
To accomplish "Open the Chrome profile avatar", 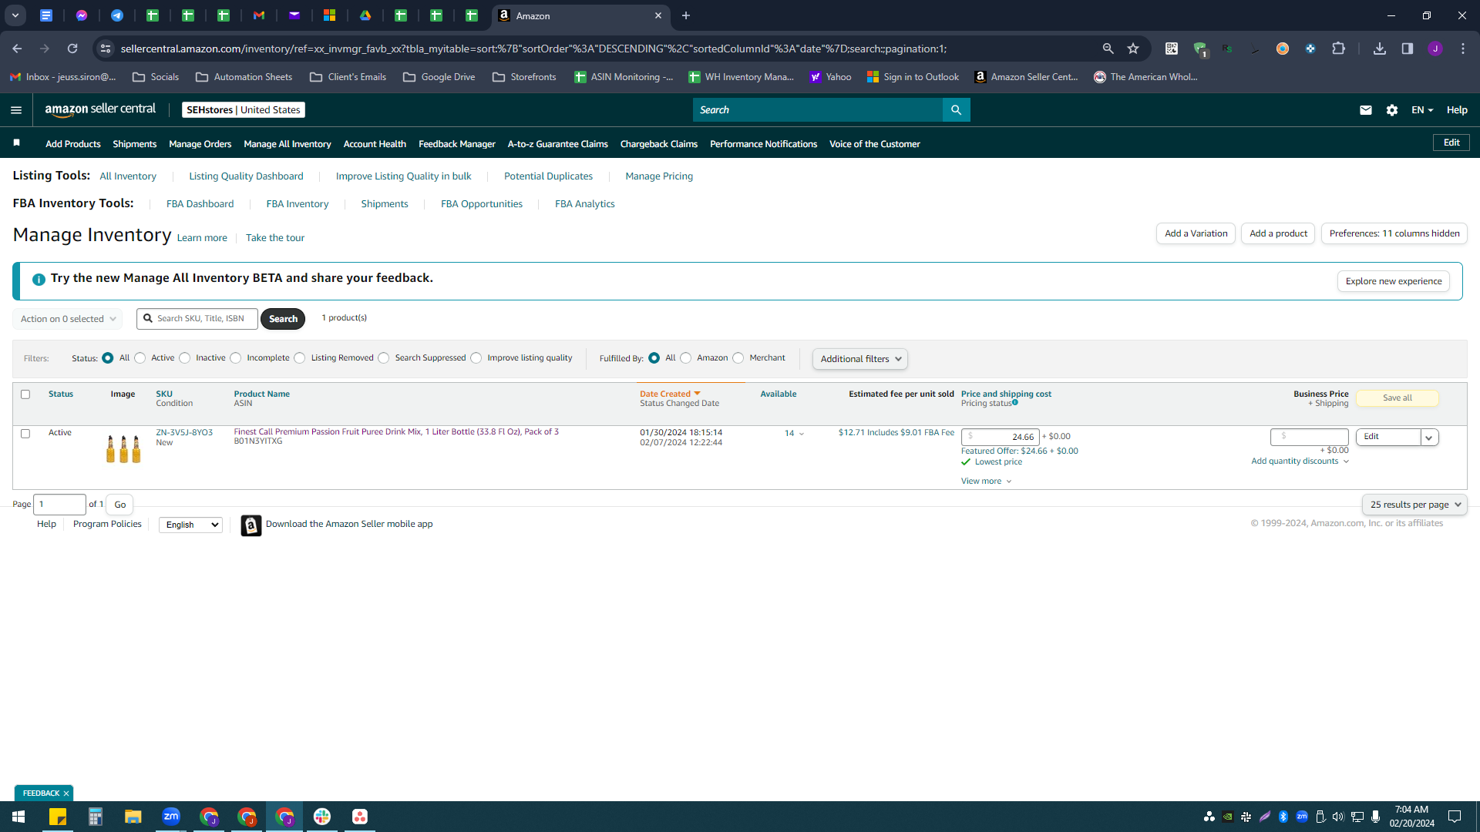I will tap(1435, 49).
